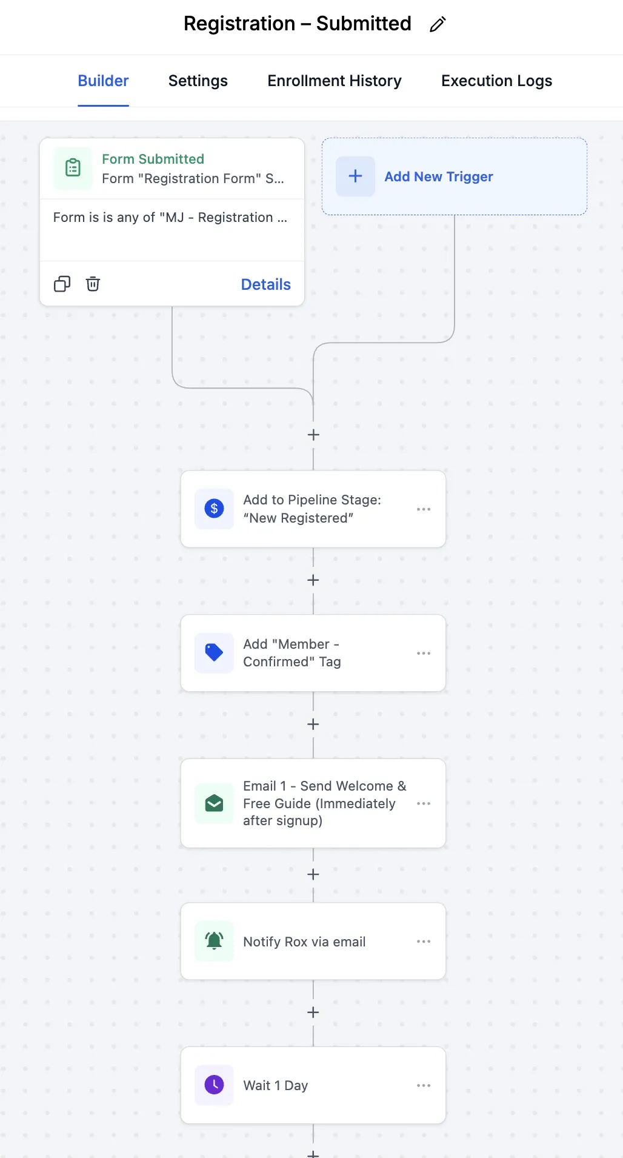Open options menu for Add to Pipeline Stage

click(424, 509)
